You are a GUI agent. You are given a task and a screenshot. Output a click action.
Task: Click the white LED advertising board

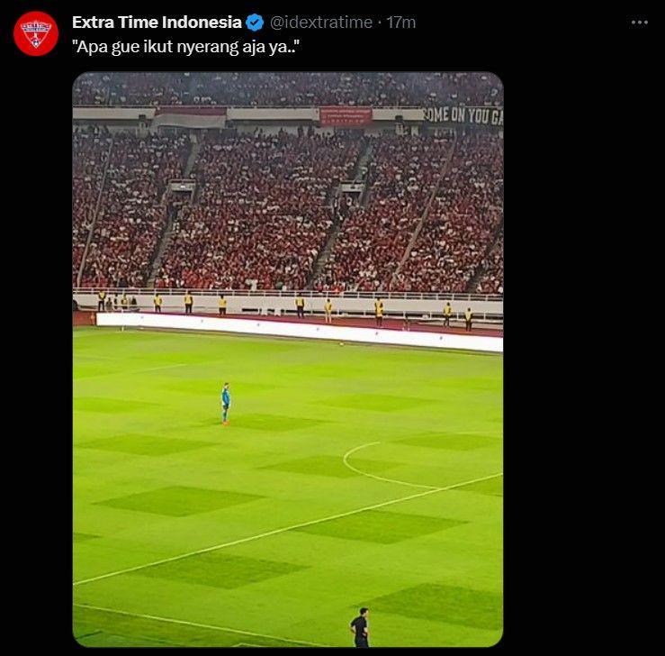pyautogui.click(x=300, y=332)
